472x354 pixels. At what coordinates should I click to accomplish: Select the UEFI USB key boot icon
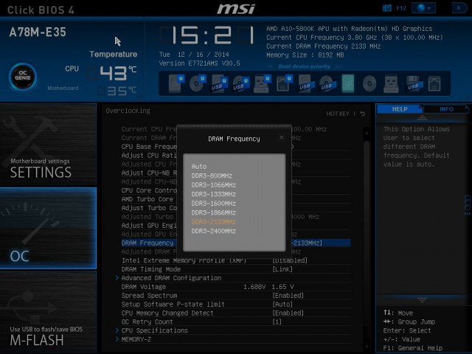tap(263, 83)
